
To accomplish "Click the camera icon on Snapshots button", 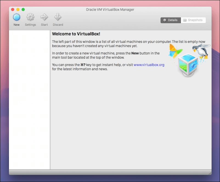I will pos(185,20).
